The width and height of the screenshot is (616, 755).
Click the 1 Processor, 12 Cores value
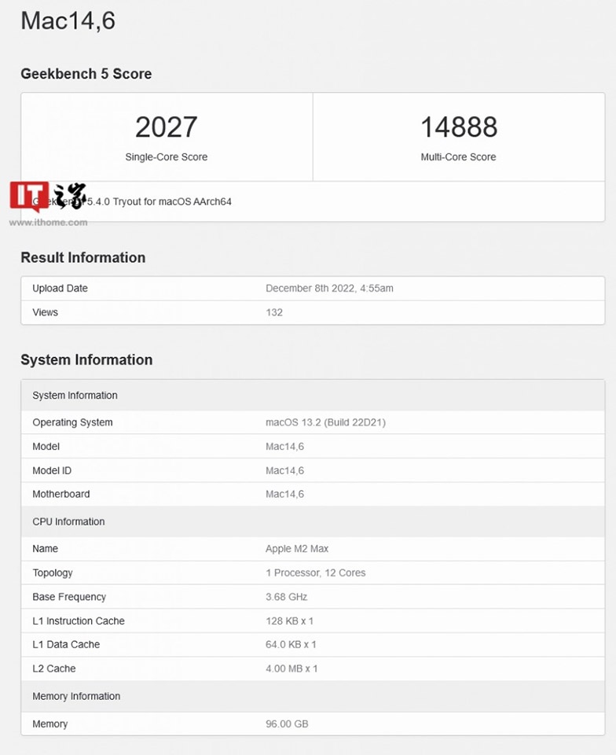click(315, 573)
